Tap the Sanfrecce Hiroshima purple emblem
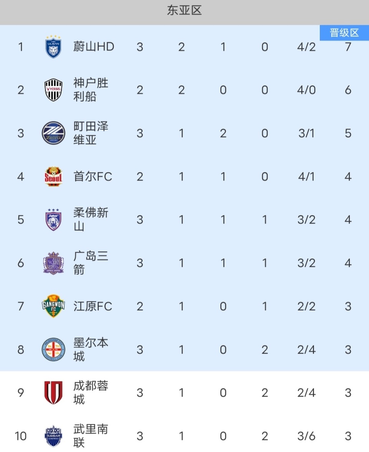 click(53, 263)
